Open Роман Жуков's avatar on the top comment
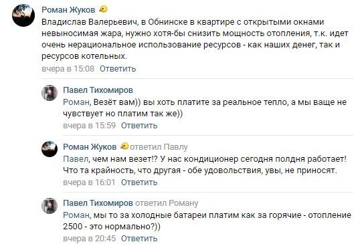Viewport: 364px width, 244px height. [23, 15]
